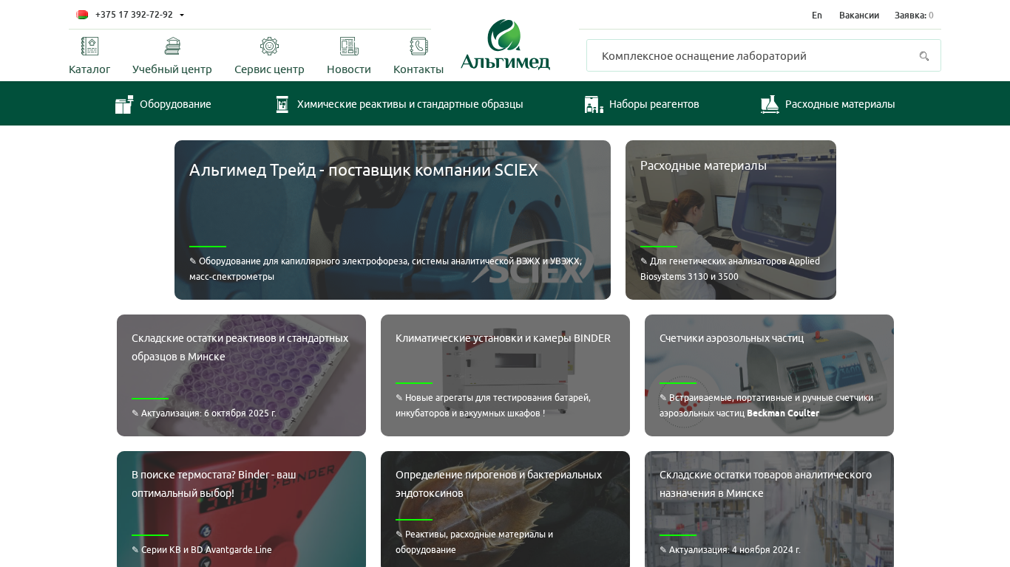Switch language to En
This screenshot has height=567, width=1010.
tap(817, 15)
